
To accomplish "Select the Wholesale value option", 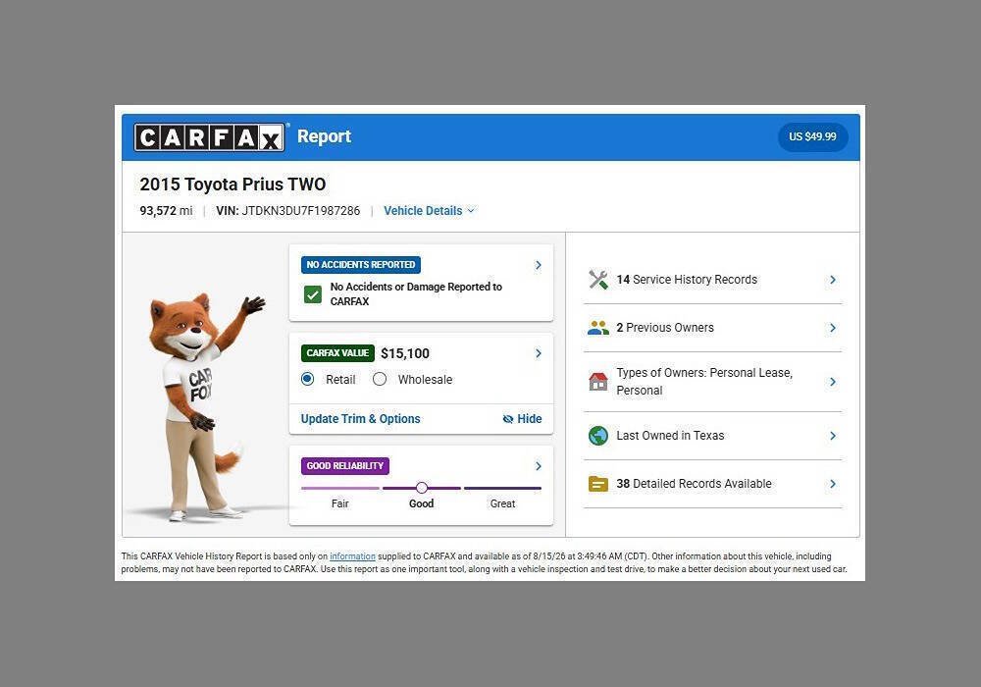I will (379, 379).
